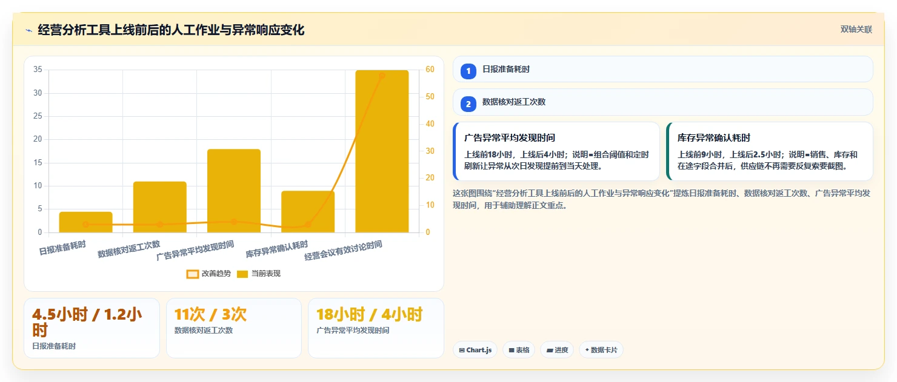Viewport: 897px width, 382px height.
Task: Click the 18小时 / 4小时 stat card
Action: (376, 328)
